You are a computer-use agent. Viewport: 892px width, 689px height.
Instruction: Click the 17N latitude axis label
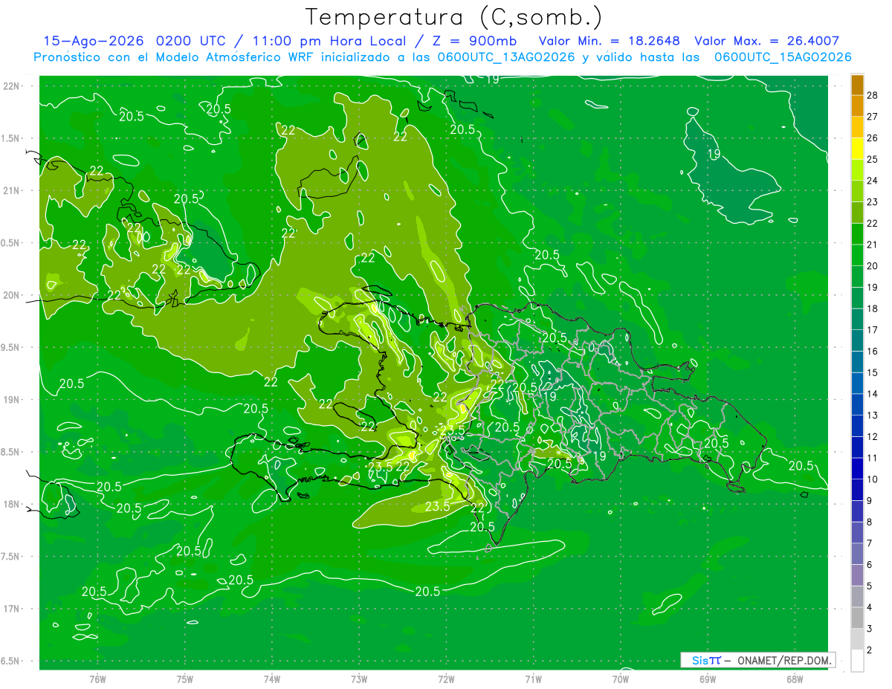tap(12, 609)
